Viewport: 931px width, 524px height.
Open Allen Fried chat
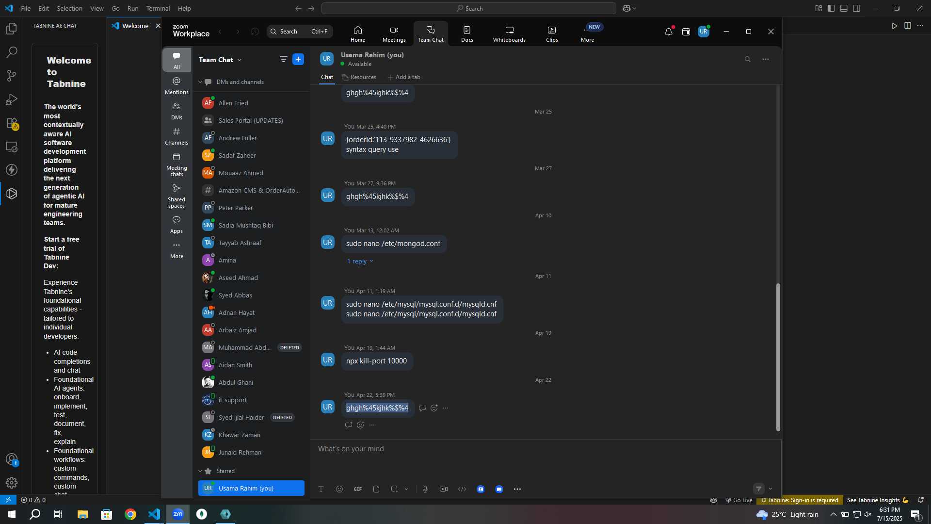pos(251,103)
